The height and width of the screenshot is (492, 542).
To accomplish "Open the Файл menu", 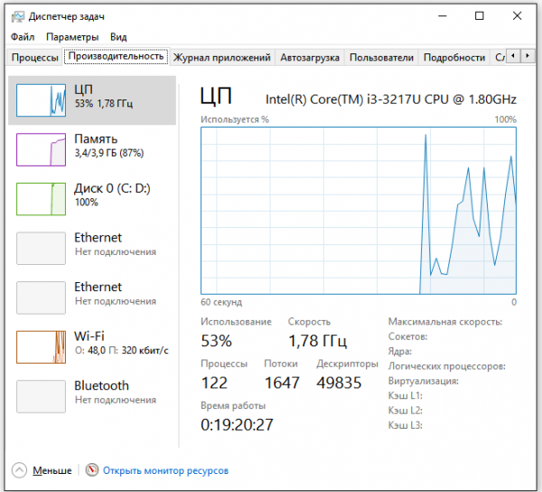I will 23,37.
